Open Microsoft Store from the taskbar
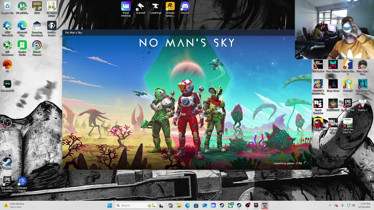 (x=196, y=205)
